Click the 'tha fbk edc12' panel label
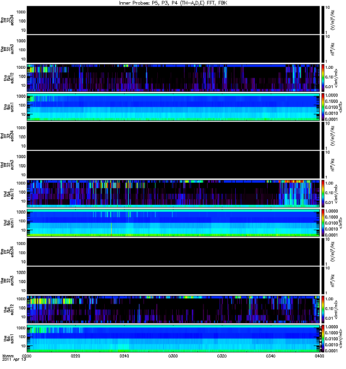The height and width of the screenshot is (369, 346). 9,78
